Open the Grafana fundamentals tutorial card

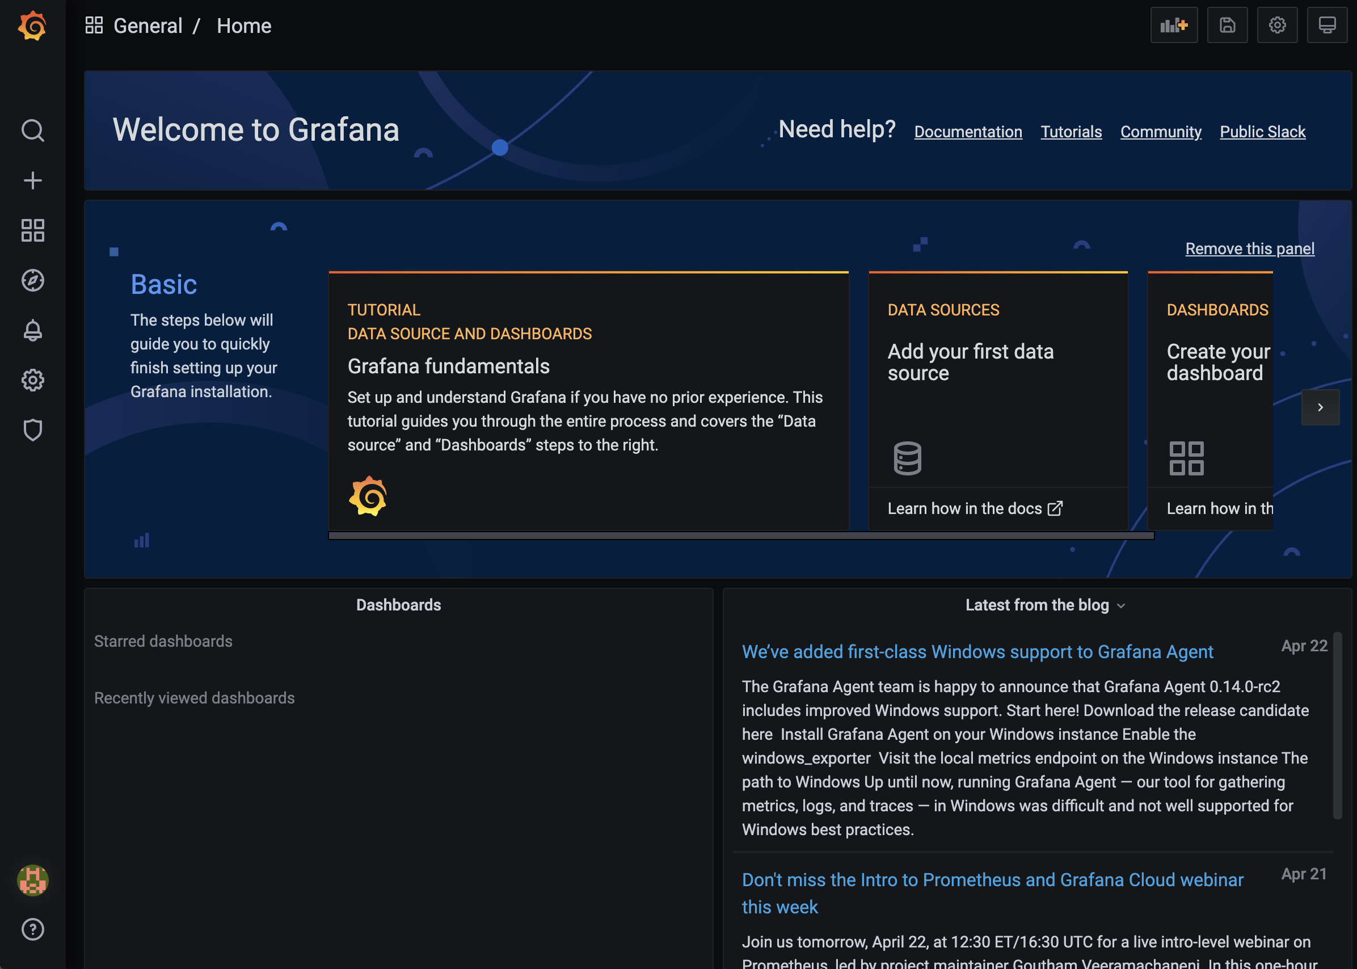click(588, 401)
